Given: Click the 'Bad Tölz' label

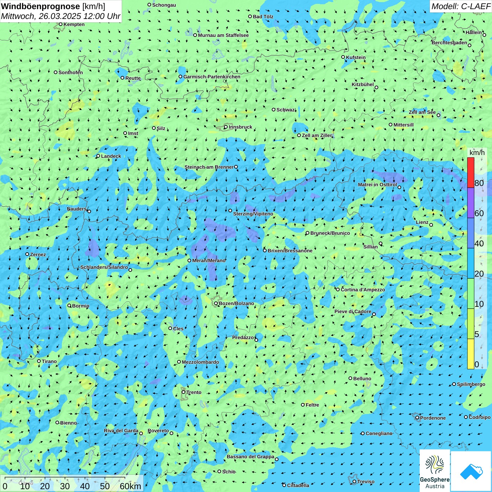Looking at the screenshot, I should tap(263, 17).
